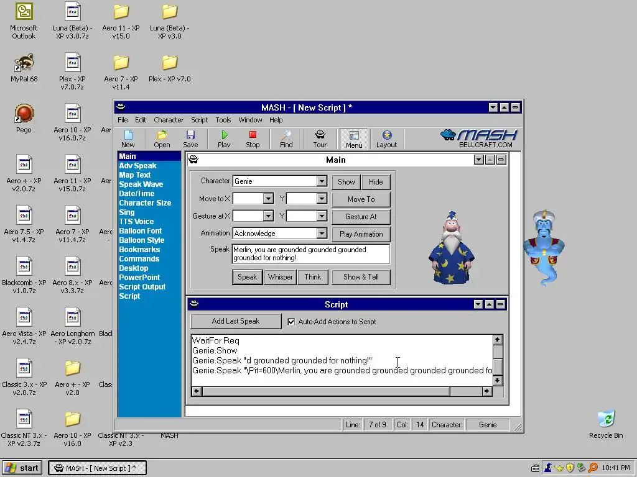637x477 pixels.
Task: Open the Window menu
Action: click(x=250, y=120)
